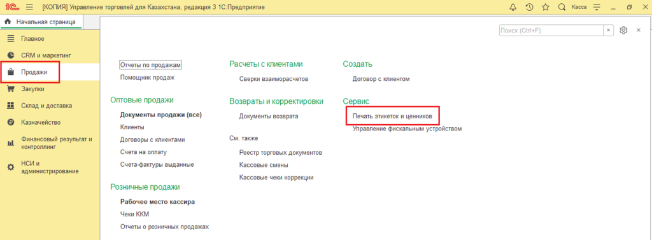Open НСИ и администрирование section

pos(50,167)
